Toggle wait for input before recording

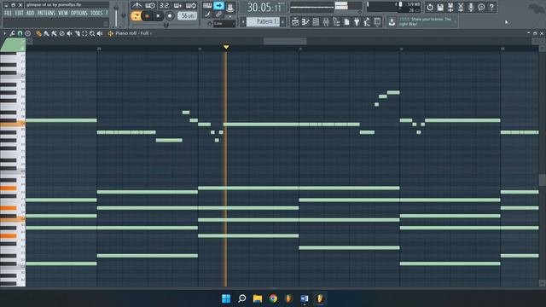tap(150, 6)
